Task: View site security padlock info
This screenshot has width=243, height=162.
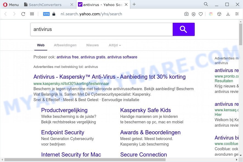Action: [x=54, y=14]
